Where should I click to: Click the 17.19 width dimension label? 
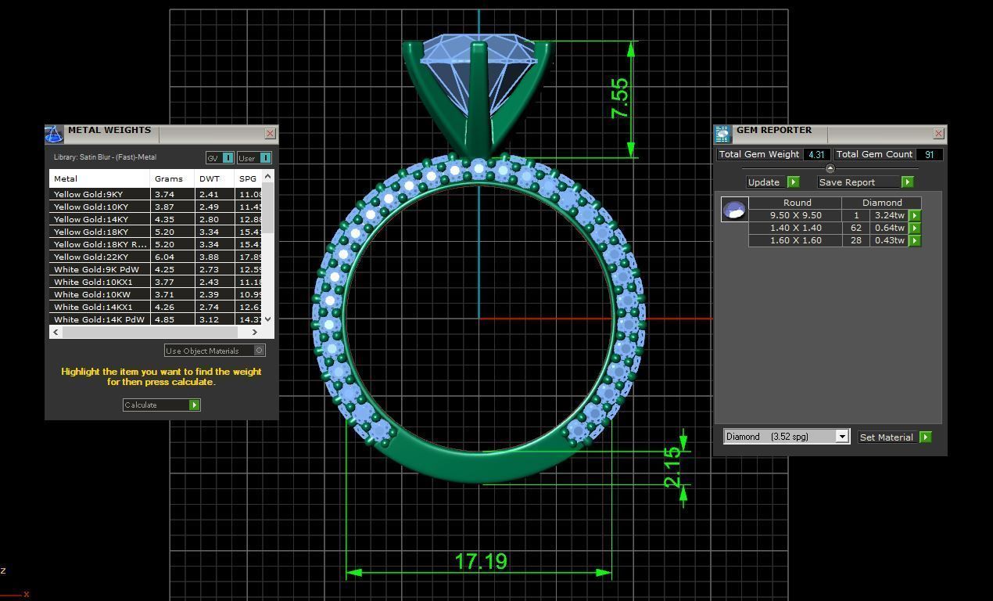pos(481,561)
